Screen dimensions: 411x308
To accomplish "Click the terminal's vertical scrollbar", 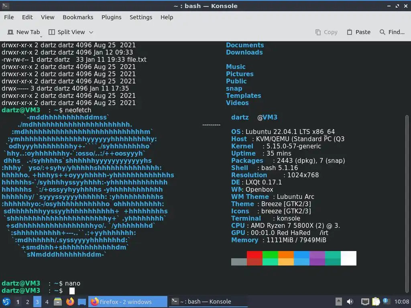I will click(x=407, y=204).
